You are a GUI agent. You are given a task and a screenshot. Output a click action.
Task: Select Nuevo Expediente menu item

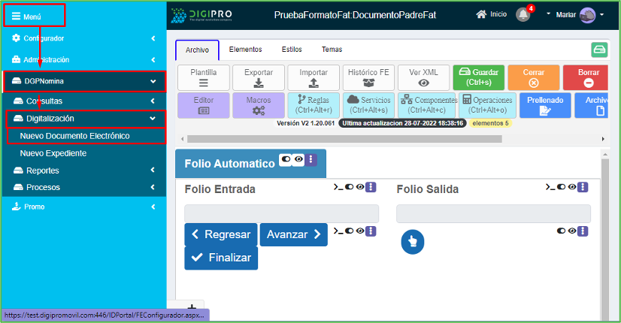[53, 153]
